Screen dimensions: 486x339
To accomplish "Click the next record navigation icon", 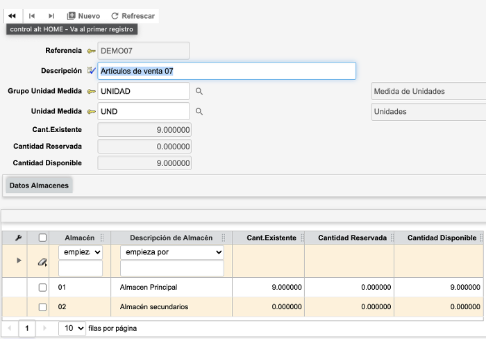I will point(51,15).
